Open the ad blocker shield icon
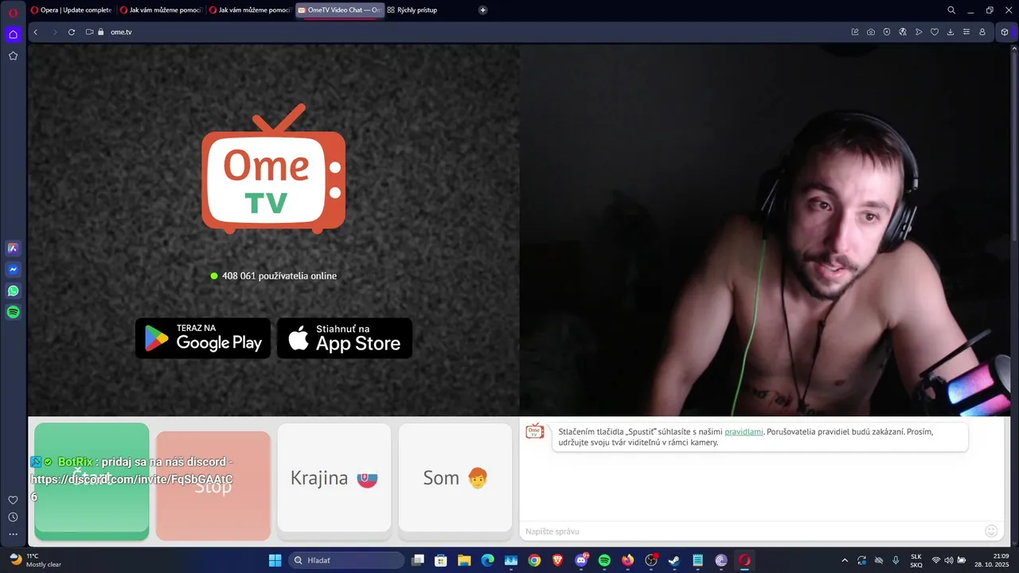The image size is (1019, 573). point(887,32)
